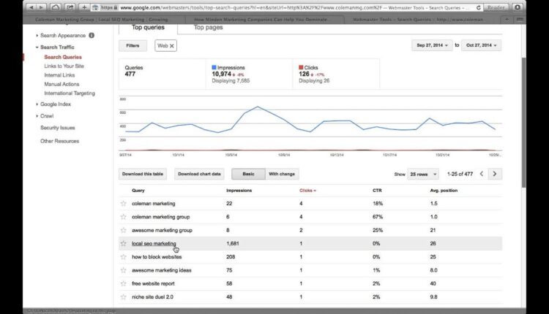This screenshot has width=549, height=314.
Task: Remove the Web filter via its X
Action: (x=172, y=46)
